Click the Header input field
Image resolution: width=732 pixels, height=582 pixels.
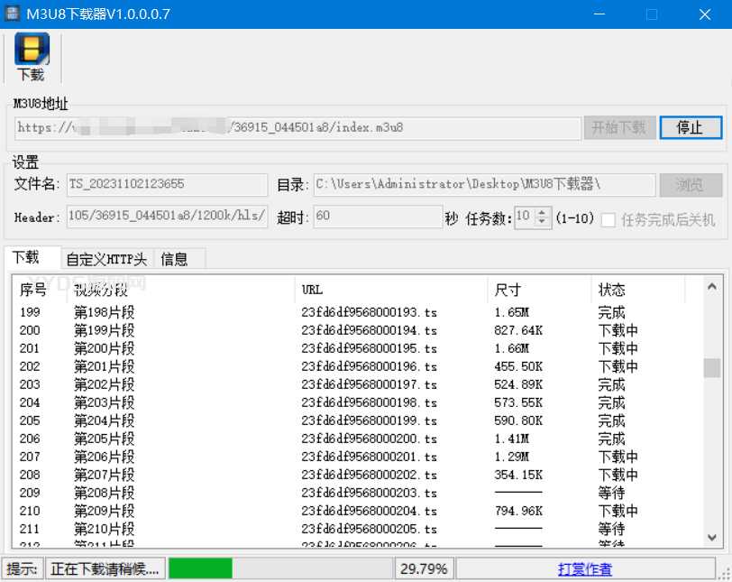click(167, 217)
